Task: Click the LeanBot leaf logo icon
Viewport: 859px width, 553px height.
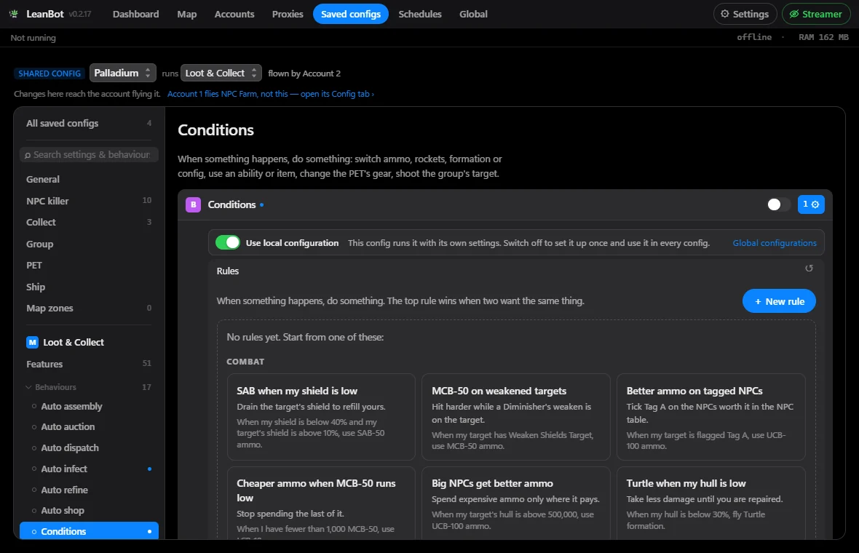Action: coord(14,15)
